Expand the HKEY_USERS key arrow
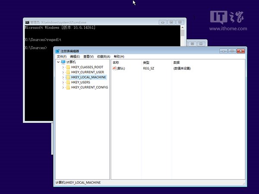Viewport: 259px width, 194px height. 63,82
